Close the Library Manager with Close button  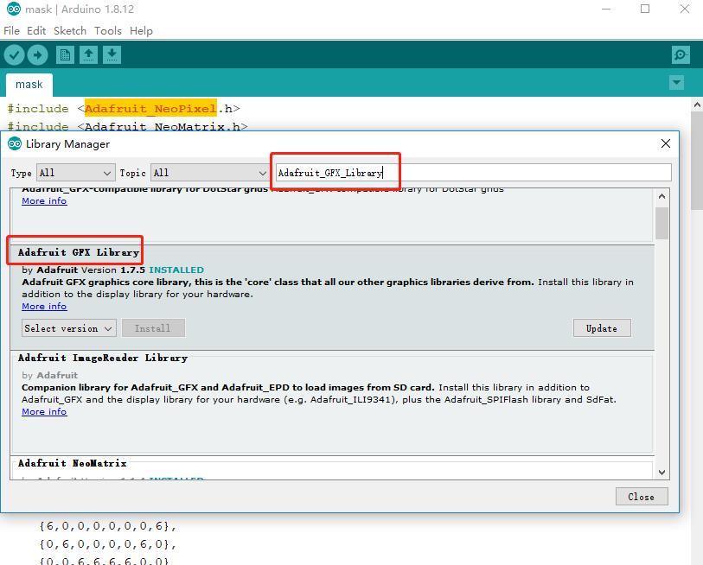[641, 497]
